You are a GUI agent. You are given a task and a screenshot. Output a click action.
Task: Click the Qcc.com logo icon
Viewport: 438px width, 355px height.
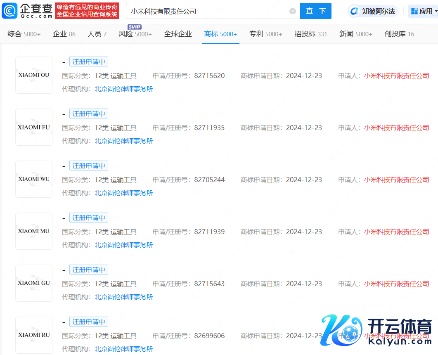[9, 11]
